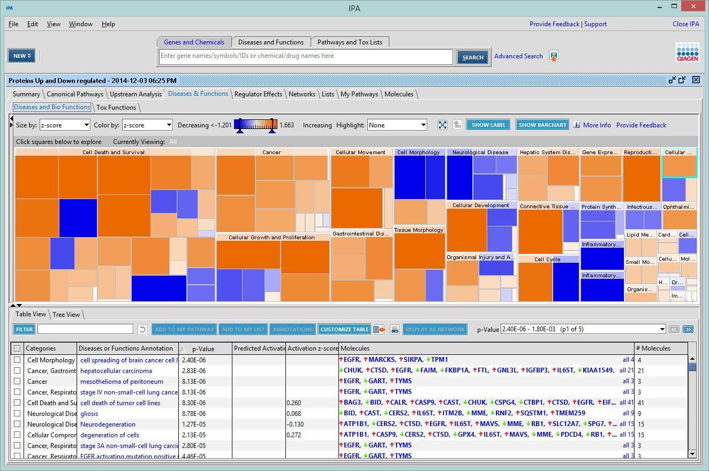The image size is (709, 471).
Task: Go to previous p-value page
Action: coord(674,329)
